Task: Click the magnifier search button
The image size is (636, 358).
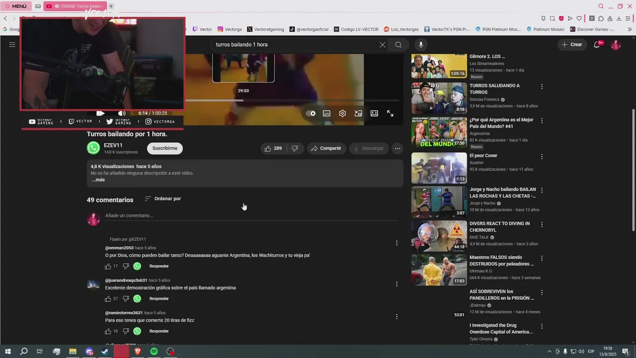Action: 398,45
